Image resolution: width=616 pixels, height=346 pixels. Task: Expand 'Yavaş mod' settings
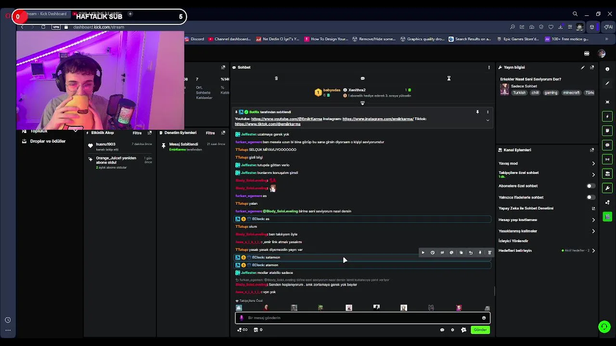593,163
